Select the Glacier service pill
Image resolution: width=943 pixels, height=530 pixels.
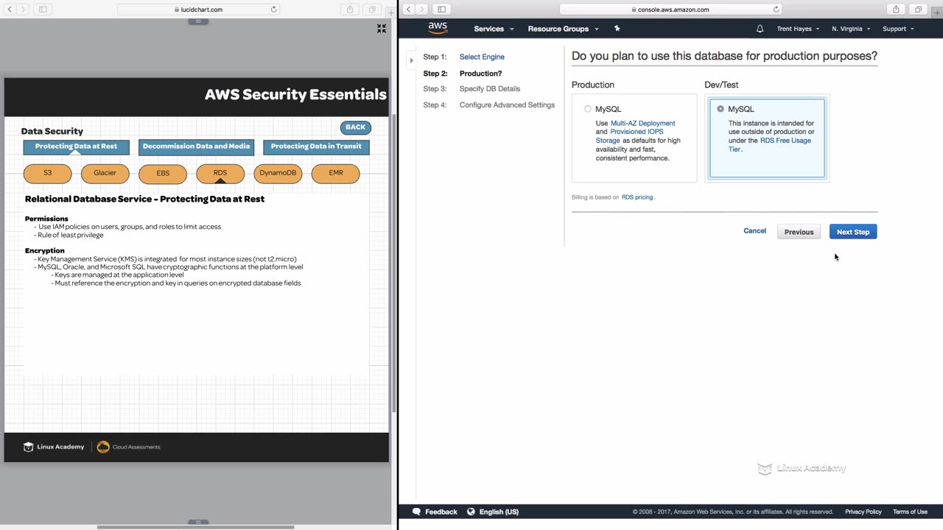[x=105, y=174]
